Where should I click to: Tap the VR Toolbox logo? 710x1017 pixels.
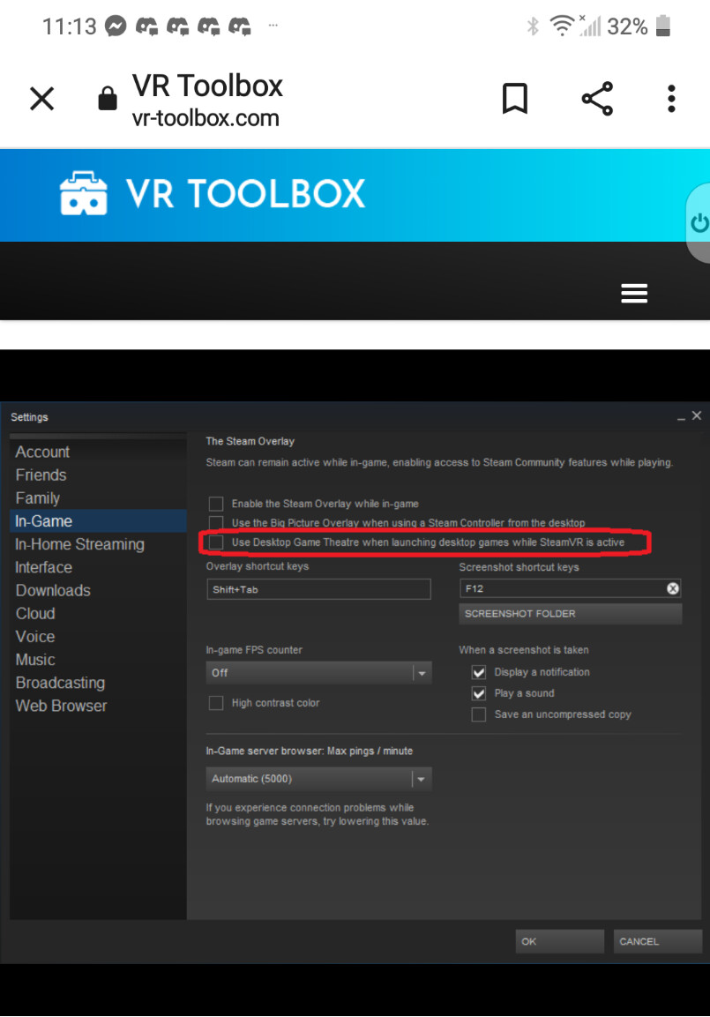[212, 194]
